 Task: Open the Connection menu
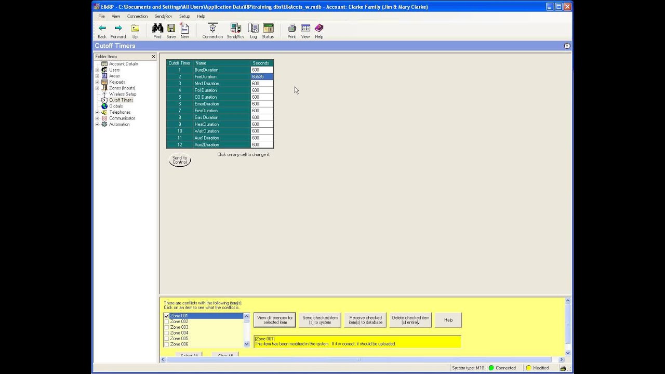137,16
